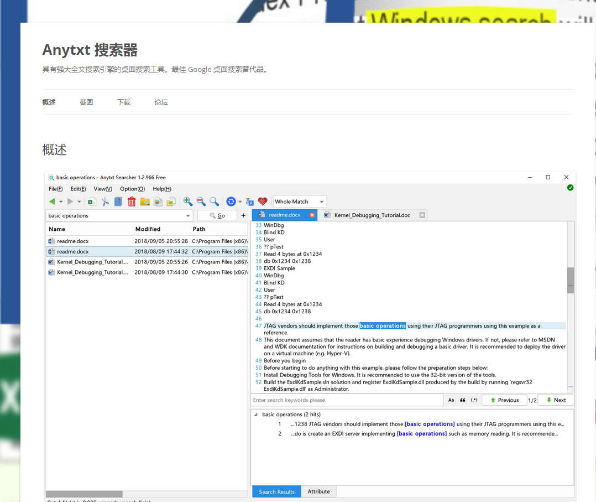Click the Anytxt 搜索器 site title
This screenshot has height=502, width=596.
pyautogui.click(x=90, y=50)
